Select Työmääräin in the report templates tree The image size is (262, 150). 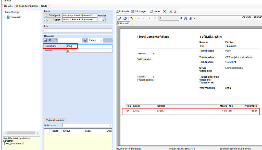click(15, 17)
